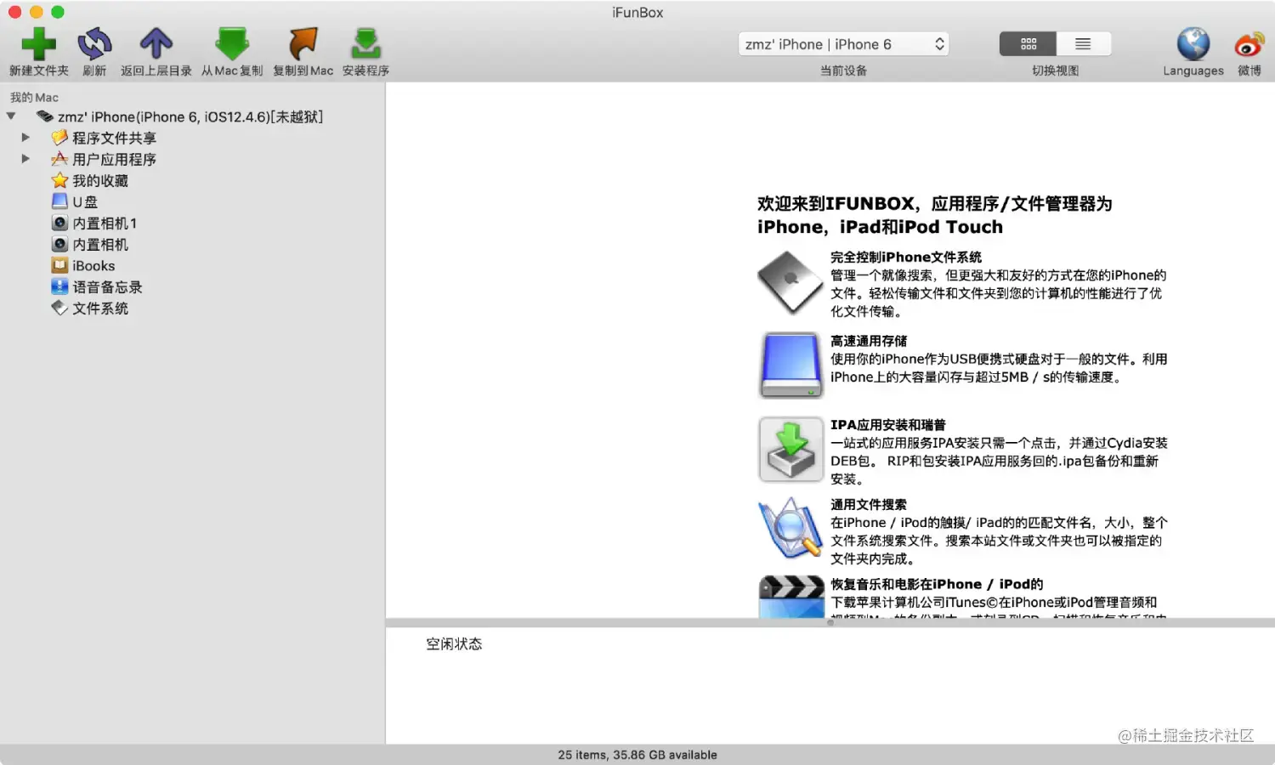Click the 空闲状态 status text

pyautogui.click(x=454, y=644)
